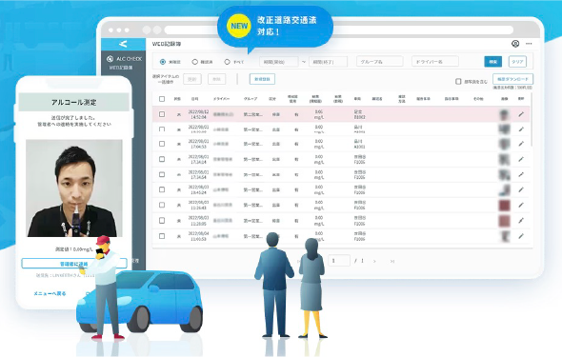Open the 期間(終了) date picker field
The image size is (562, 357).
pos(328,62)
